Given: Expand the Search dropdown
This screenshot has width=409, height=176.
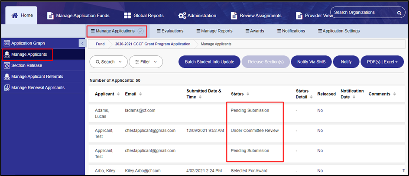Looking at the screenshot, I should 108,62.
